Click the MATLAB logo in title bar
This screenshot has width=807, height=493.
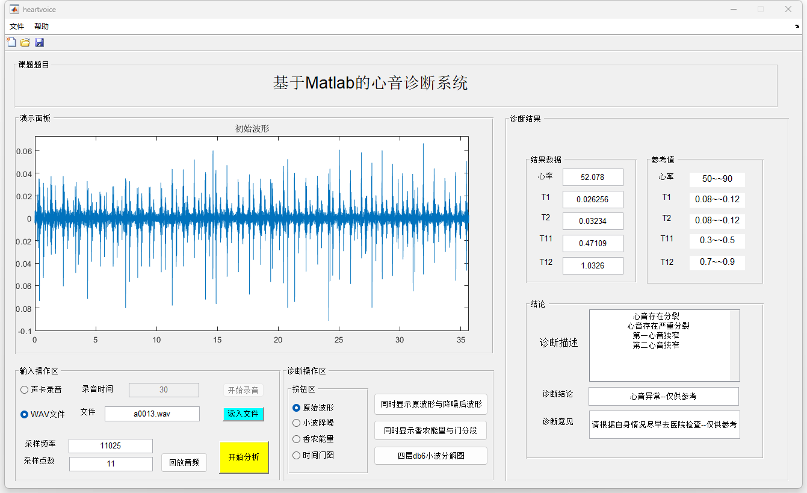tap(13, 10)
